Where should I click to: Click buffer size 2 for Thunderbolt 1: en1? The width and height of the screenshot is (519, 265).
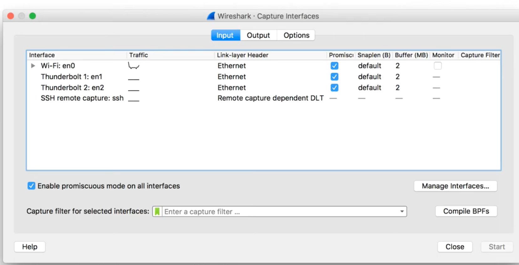click(x=397, y=77)
